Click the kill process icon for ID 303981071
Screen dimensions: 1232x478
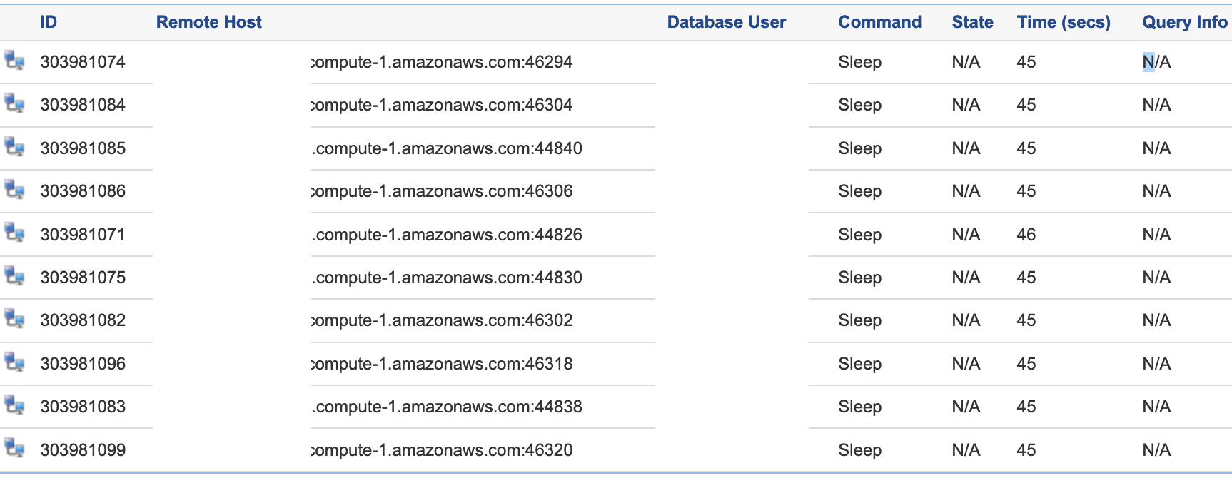(x=15, y=234)
